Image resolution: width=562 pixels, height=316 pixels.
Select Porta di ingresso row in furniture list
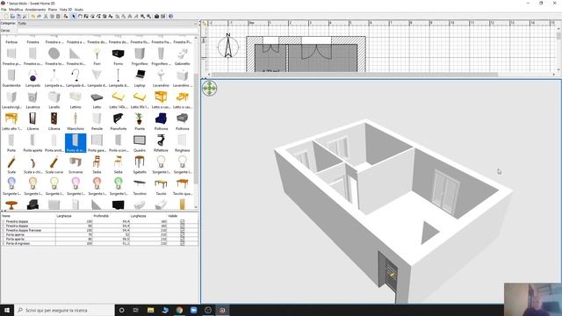point(99,243)
